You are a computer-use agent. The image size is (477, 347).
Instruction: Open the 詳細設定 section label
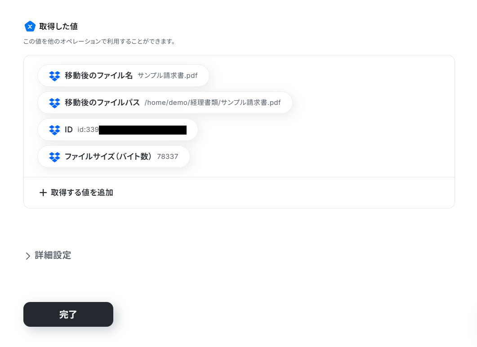coord(53,255)
